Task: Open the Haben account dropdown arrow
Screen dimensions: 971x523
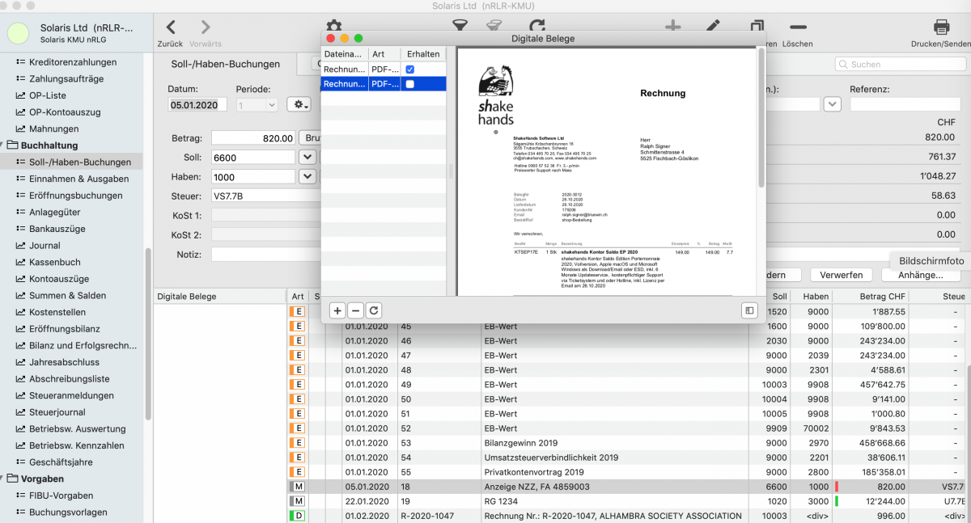Action: pos(307,176)
